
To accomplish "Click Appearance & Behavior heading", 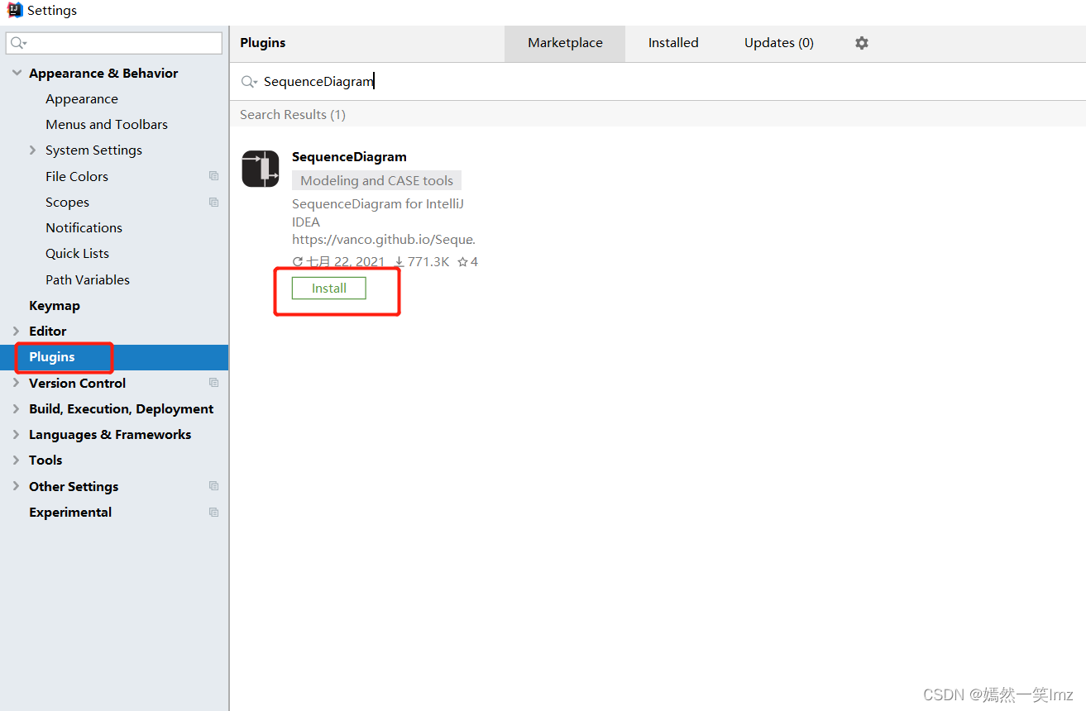I will tap(103, 73).
